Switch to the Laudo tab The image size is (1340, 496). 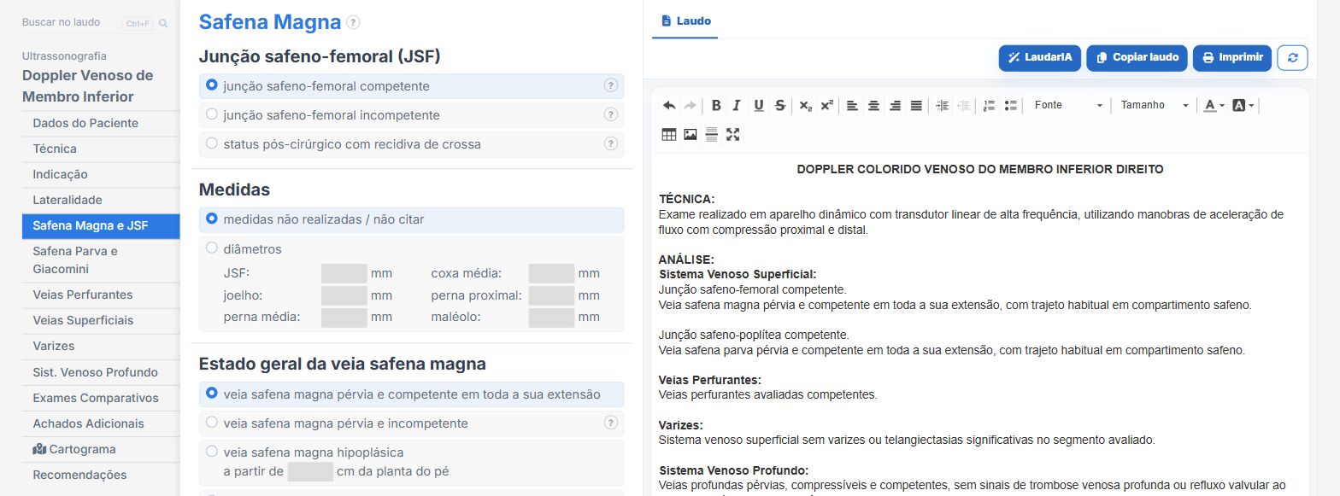685,20
